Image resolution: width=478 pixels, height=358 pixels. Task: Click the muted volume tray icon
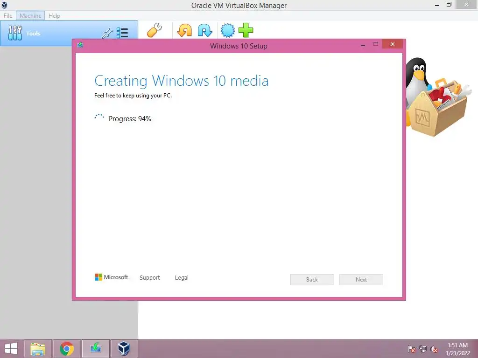tap(434, 349)
